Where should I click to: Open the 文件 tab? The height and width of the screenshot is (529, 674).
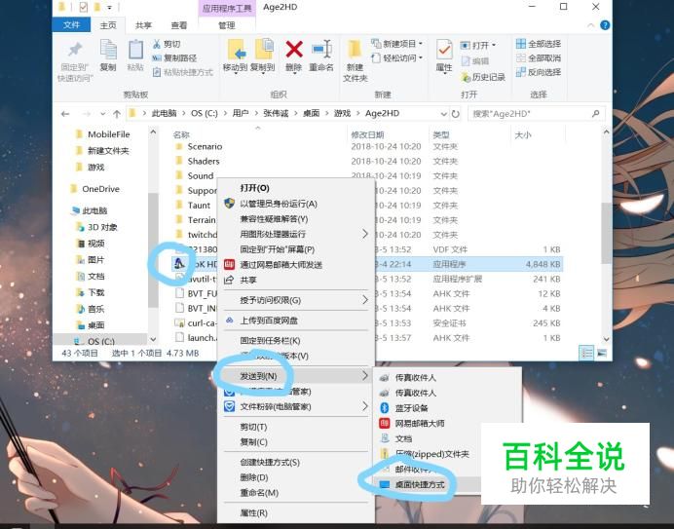71,25
